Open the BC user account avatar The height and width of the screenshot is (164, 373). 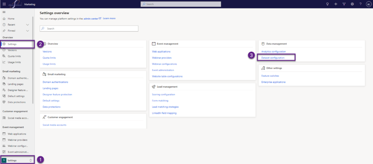pyautogui.click(x=368, y=4)
